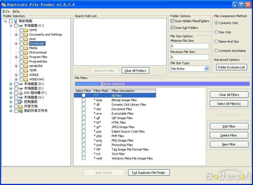The image size is (253, 185).
Task: Click the Control Panel icon in tree
Action: click(x=21, y=102)
